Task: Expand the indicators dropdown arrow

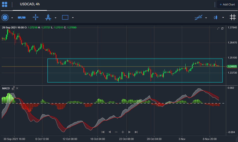Action: tap(206, 18)
